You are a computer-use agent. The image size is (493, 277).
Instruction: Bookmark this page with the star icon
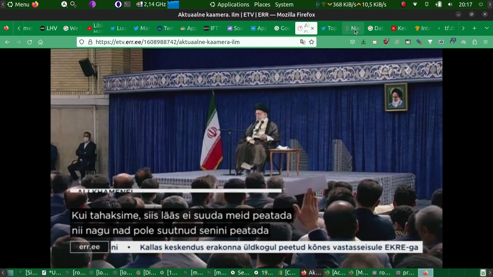click(x=312, y=42)
